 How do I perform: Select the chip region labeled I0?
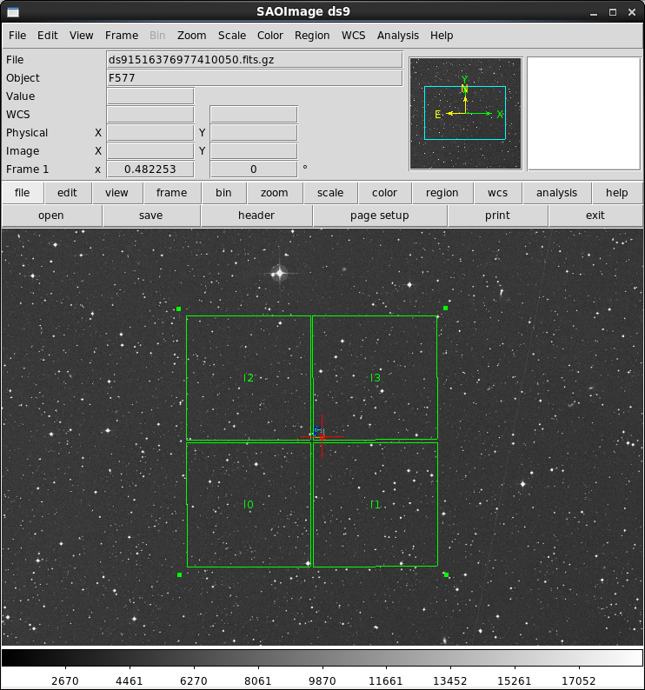pyautogui.click(x=249, y=504)
